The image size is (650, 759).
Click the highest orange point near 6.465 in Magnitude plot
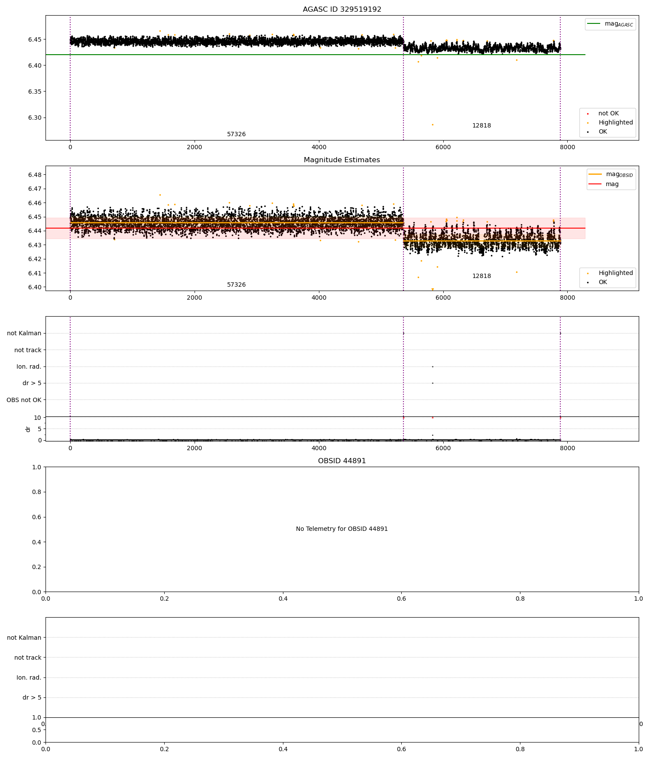click(160, 195)
